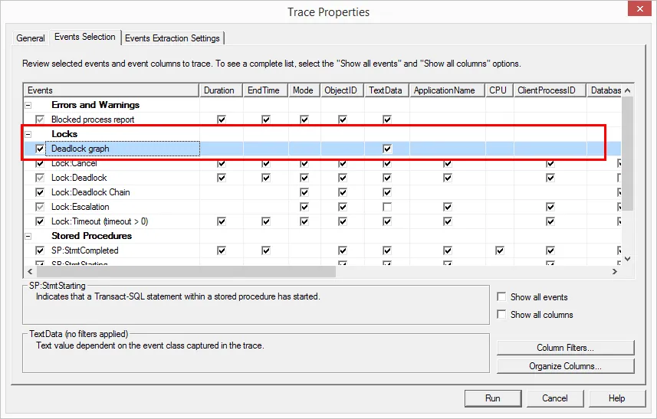Collapse the Locks event category
This screenshot has width=657, height=419.
point(28,134)
